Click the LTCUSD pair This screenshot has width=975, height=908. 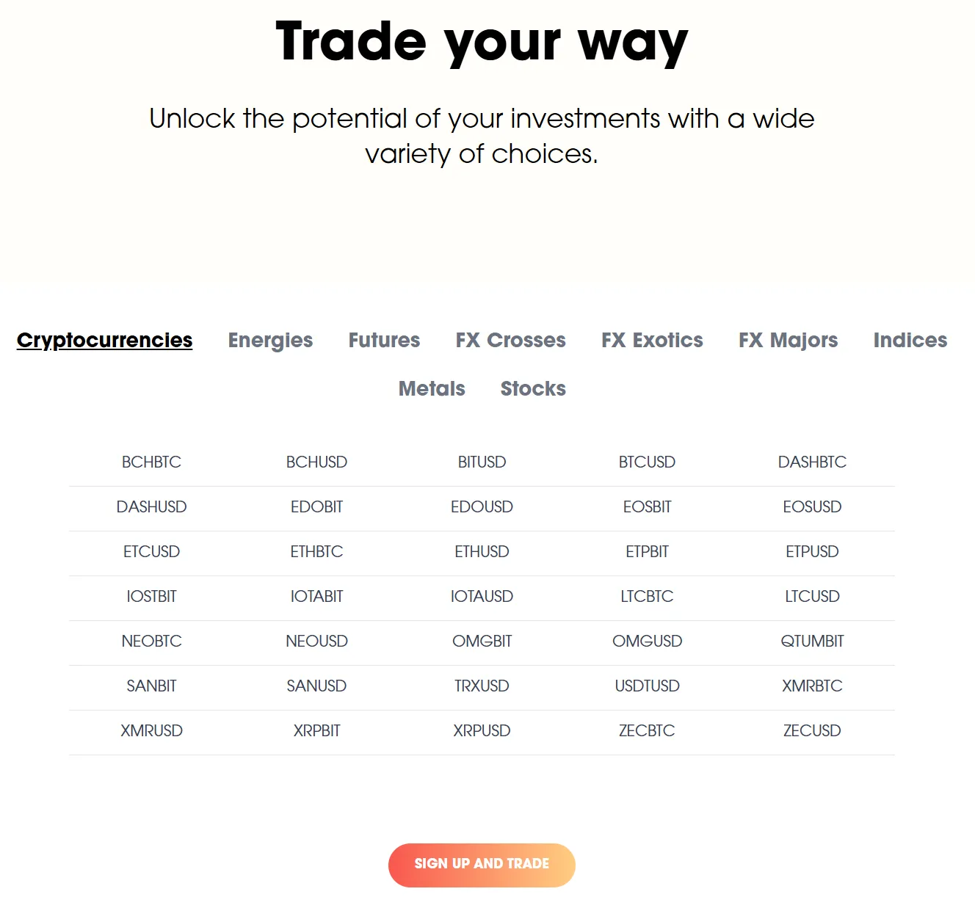812,597
